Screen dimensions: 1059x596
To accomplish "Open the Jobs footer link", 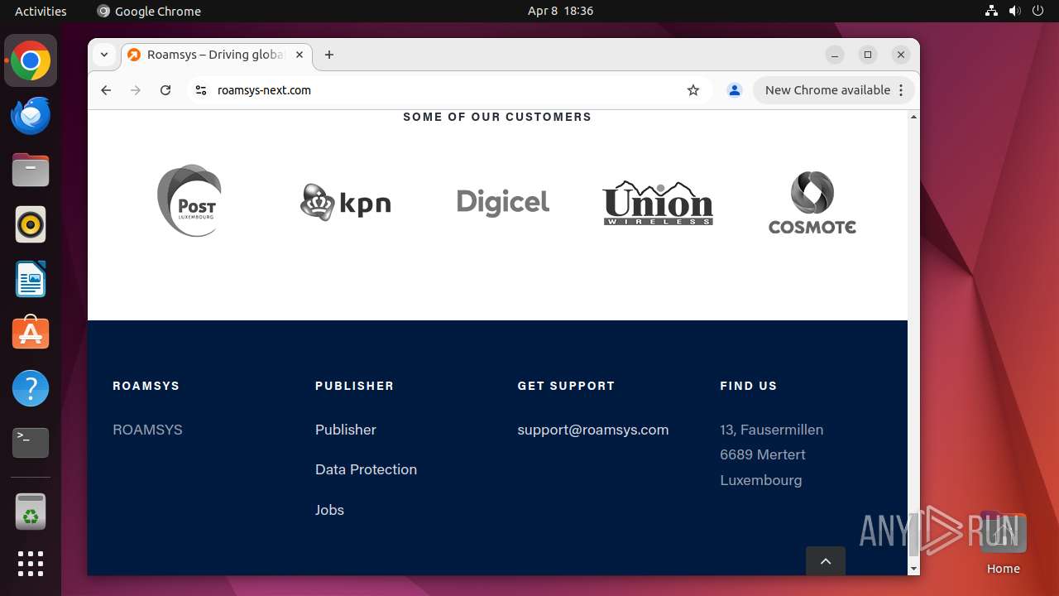I will coord(329,510).
